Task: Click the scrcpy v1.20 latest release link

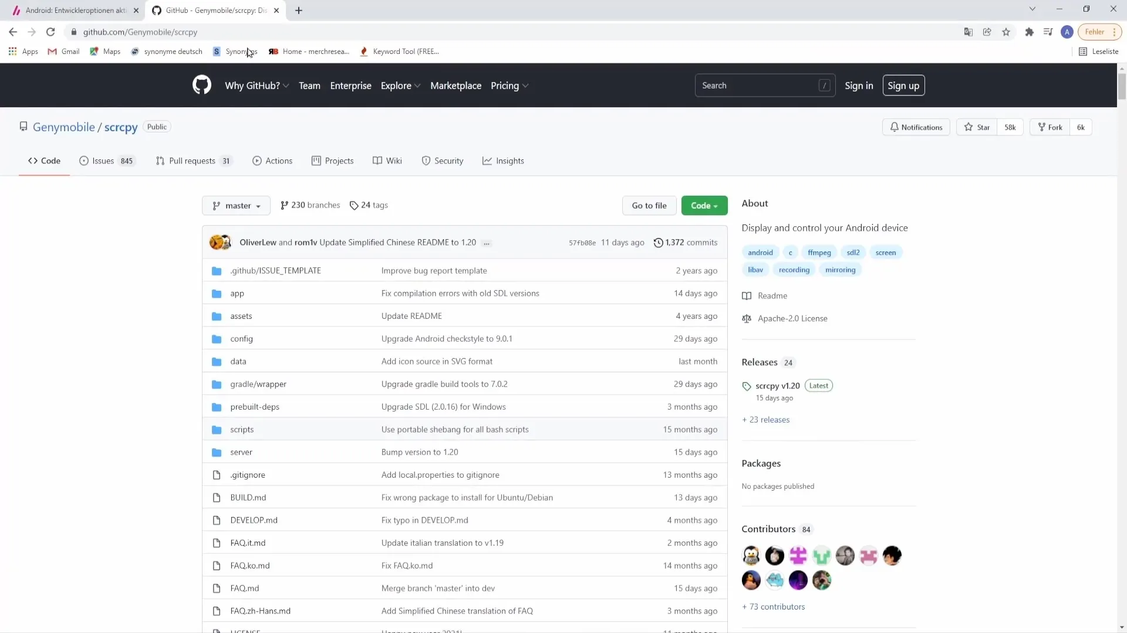Action: click(x=777, y=385)
